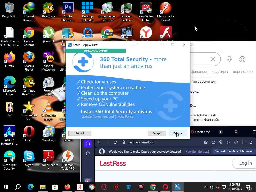Open AOL & Internet desktop icon
The image size is (256, 192).
pos(10,135)
